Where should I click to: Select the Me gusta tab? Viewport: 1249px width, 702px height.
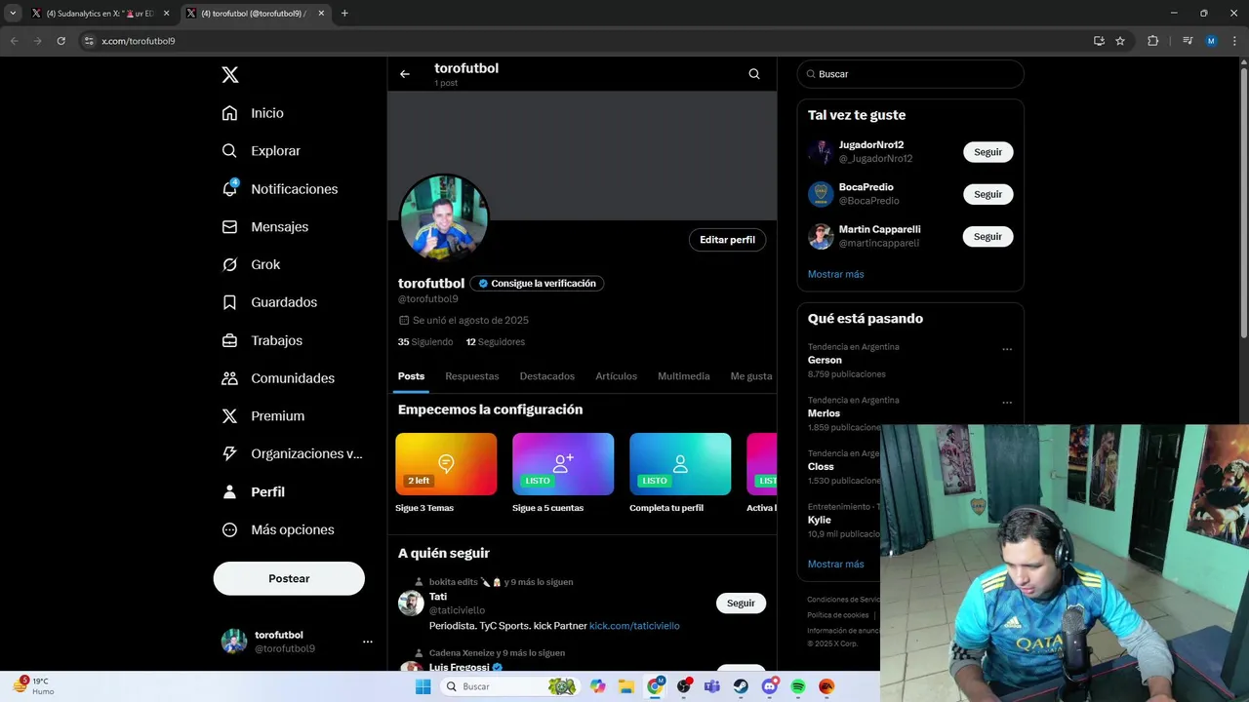[751, 376]
